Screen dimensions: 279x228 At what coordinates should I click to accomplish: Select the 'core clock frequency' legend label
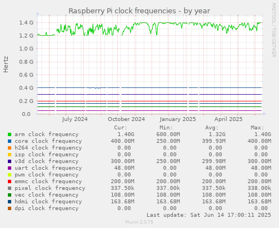point(48,141)
